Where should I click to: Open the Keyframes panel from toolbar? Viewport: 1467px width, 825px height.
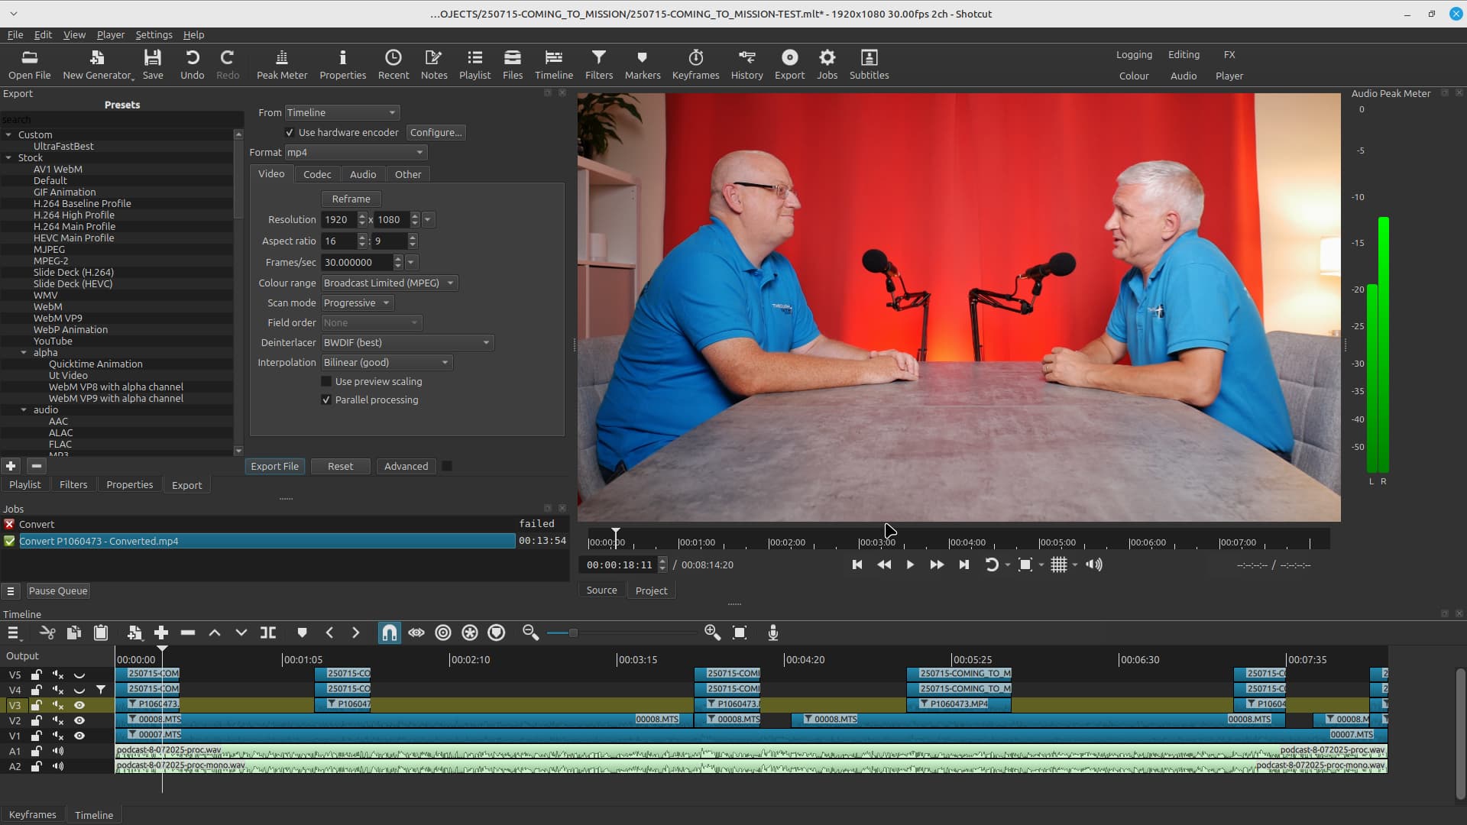point(695,64)
